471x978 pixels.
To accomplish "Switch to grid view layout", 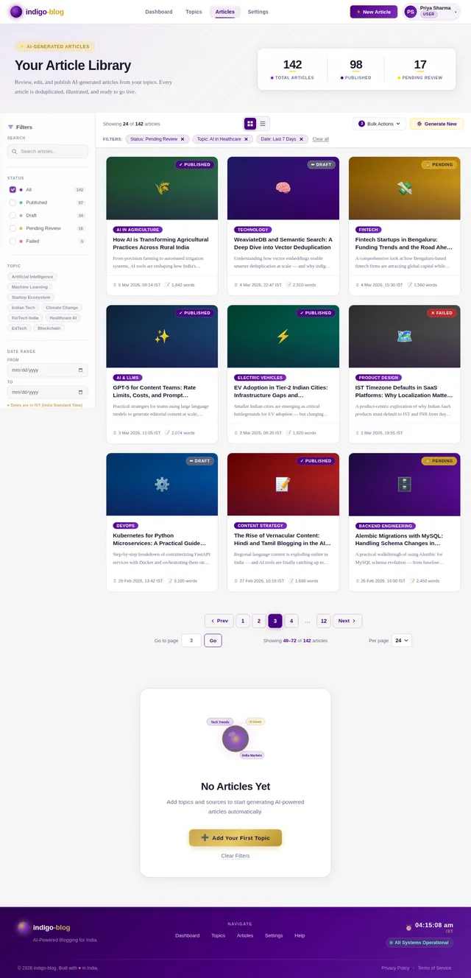I will (250, 124).
